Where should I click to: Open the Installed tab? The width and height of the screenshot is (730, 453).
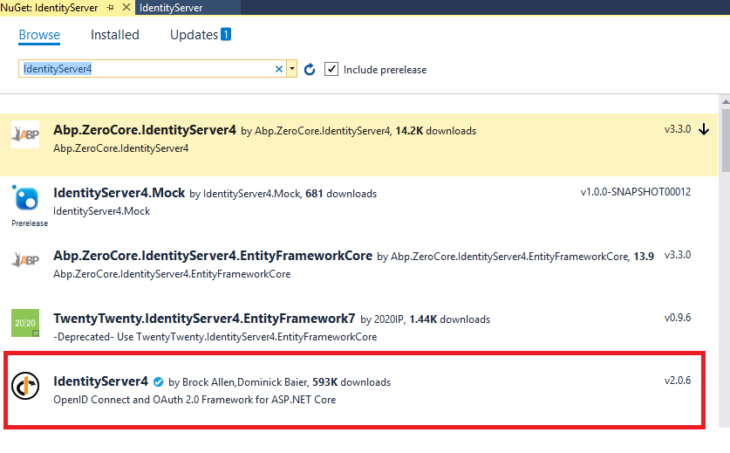pos(114,35)
